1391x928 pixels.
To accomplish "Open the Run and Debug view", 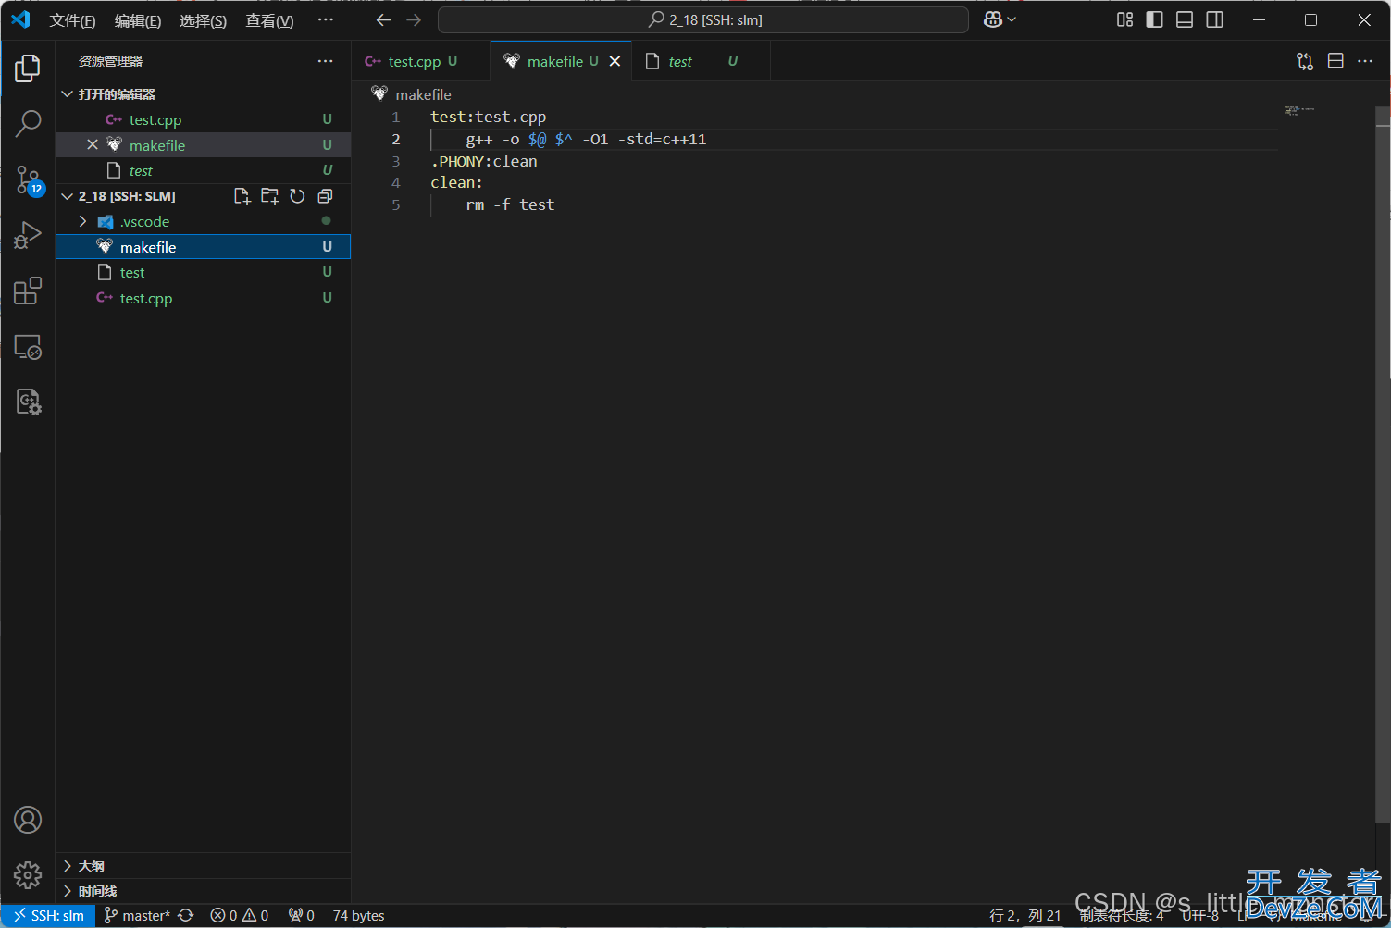I will (28, 235).
